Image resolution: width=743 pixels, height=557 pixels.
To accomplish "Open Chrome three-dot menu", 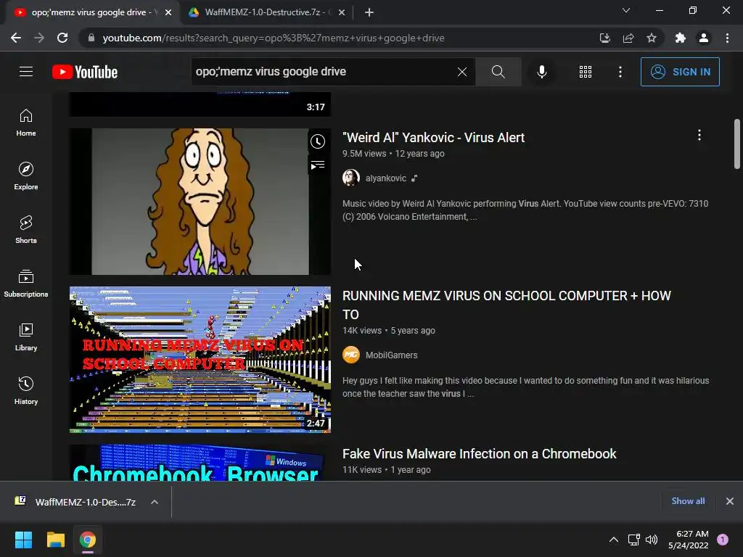I will point(727,38).
